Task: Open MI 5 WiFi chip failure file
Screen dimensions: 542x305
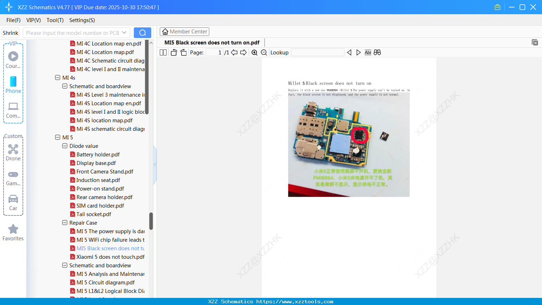Action: pos(110,240)
